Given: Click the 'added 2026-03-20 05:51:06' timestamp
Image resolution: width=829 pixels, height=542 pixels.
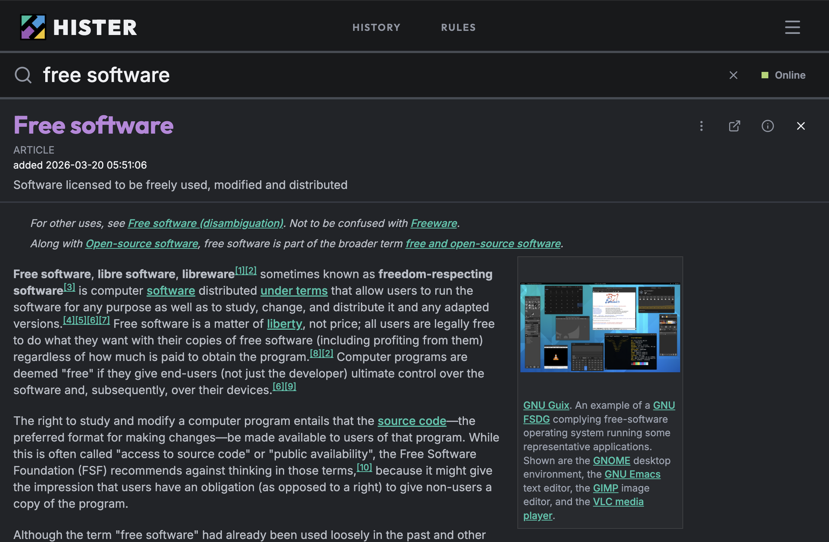Looking at the screenshot, I should [80, 165].
